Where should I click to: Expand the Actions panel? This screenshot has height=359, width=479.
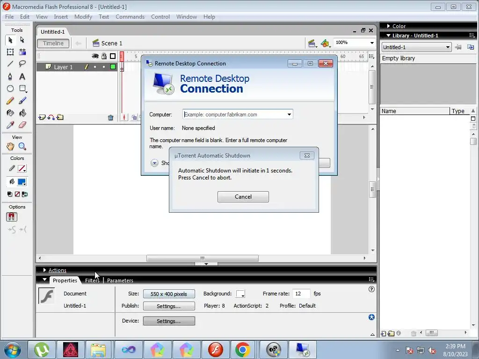[44, 270]
